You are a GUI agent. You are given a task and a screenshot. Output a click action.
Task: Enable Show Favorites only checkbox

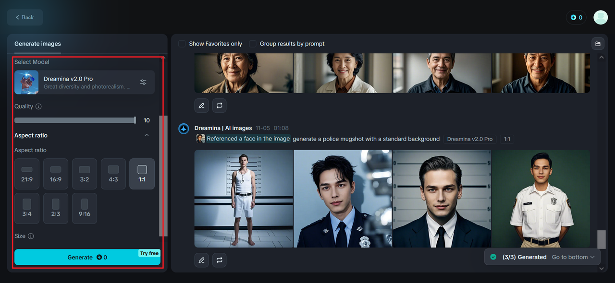(182, 44)
